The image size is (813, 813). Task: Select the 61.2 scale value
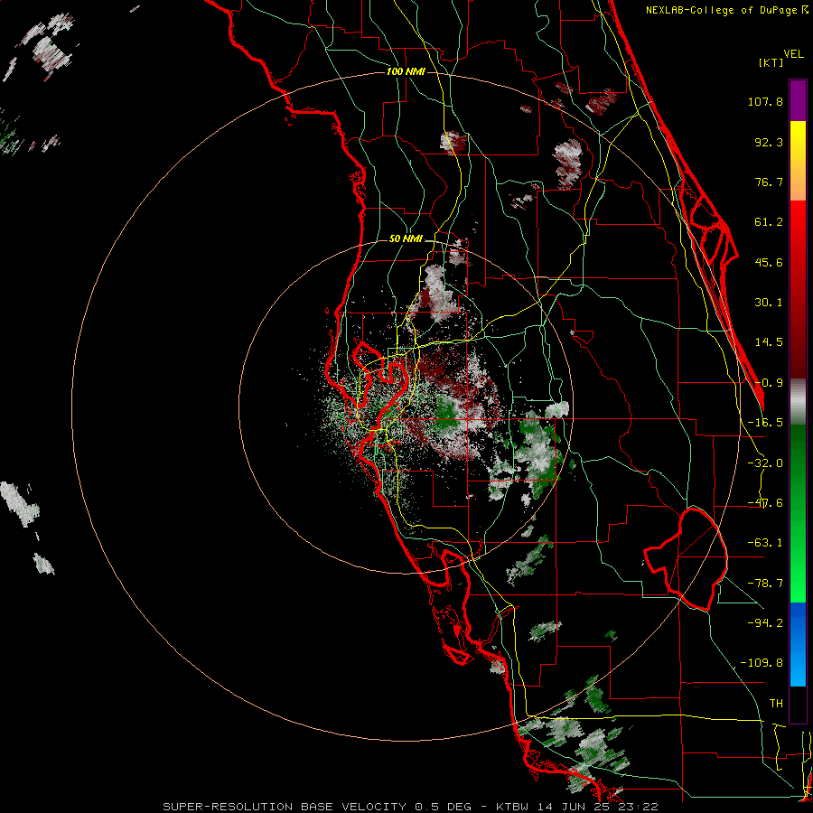point(769,222)
